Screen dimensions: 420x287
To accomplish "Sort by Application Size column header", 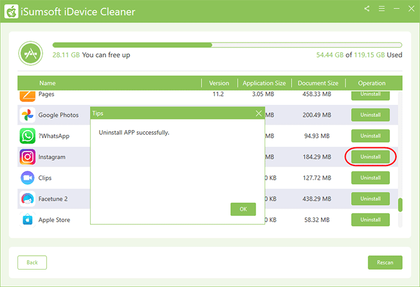I will 264,83.
